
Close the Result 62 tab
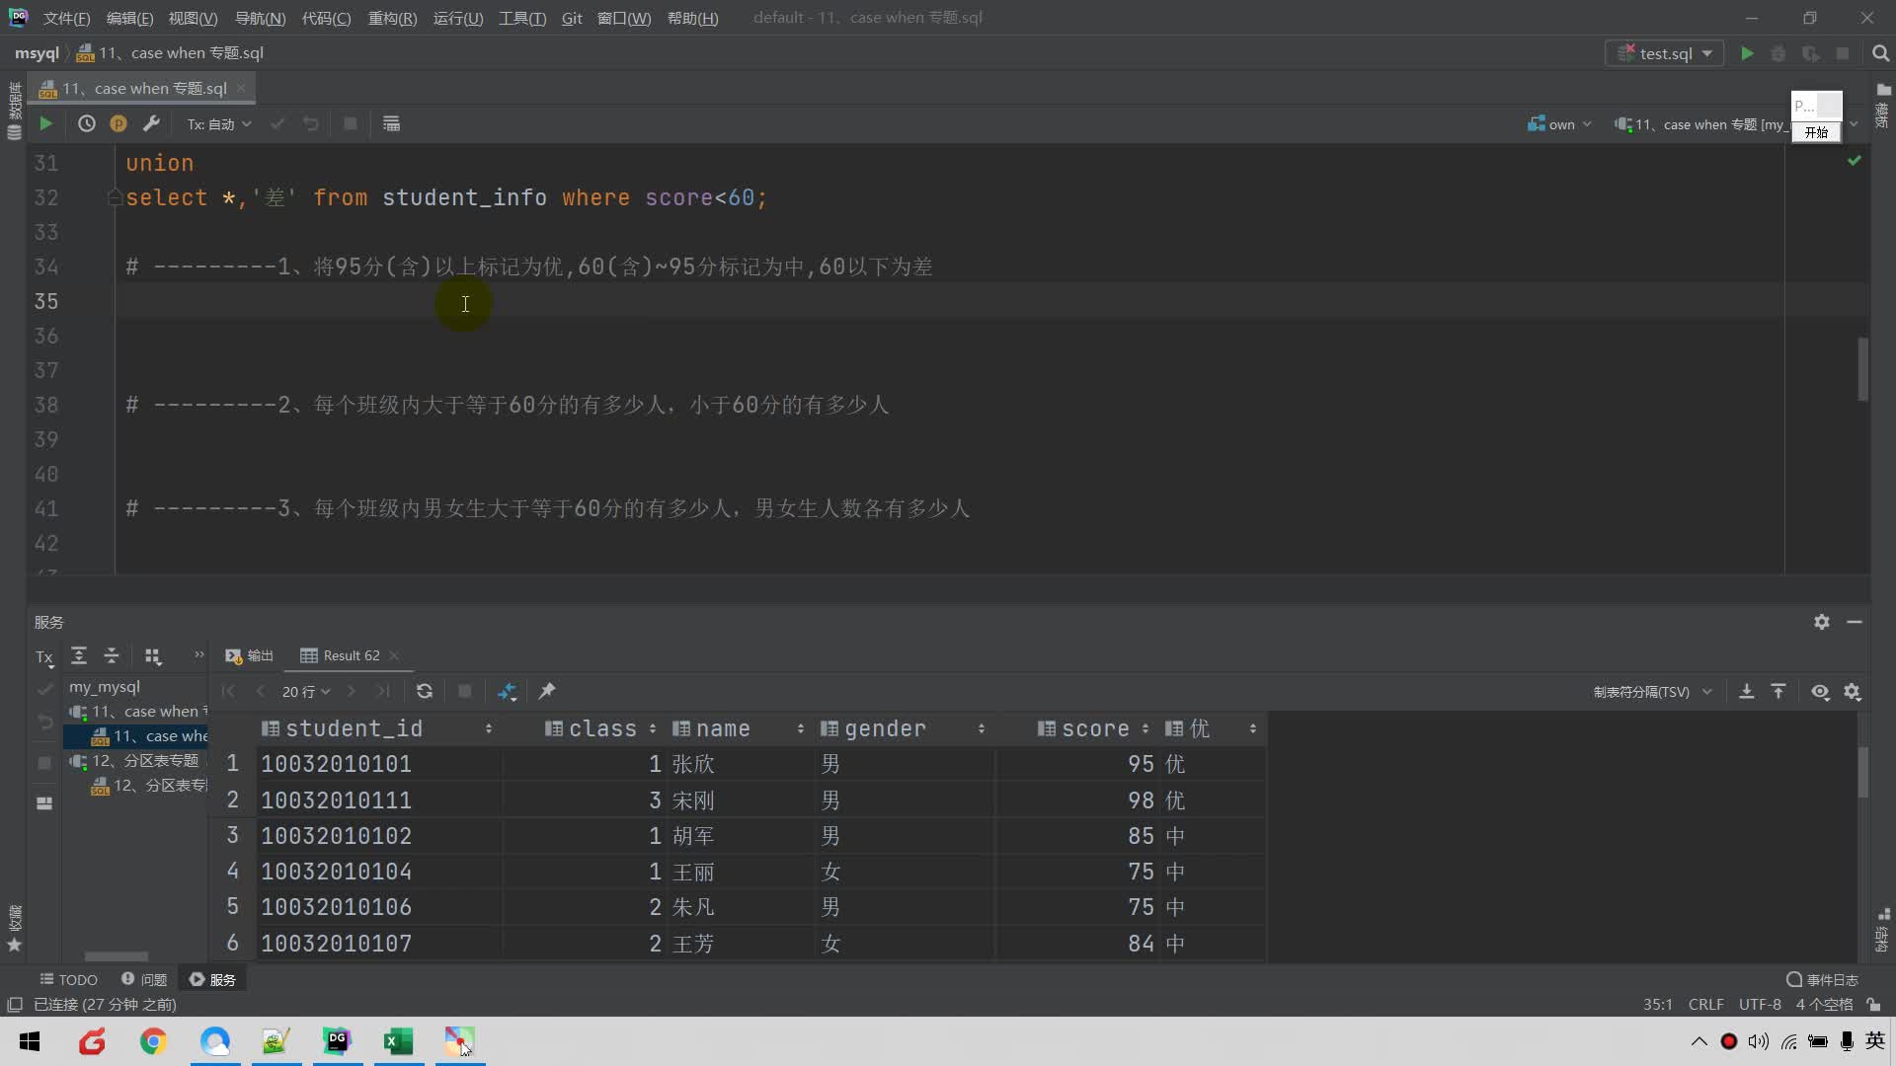pyautogui.click(x=394, y=655)
